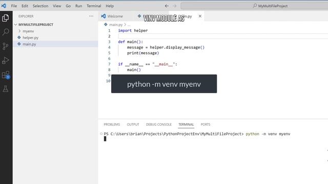Viewport: 328px width, 184px height.
Task: Open the Extensions view icon
Action: tap(6, 75)
